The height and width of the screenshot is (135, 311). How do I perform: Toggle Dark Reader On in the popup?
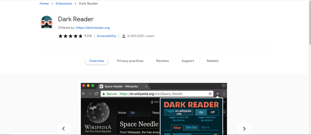(x=201, y=112)
